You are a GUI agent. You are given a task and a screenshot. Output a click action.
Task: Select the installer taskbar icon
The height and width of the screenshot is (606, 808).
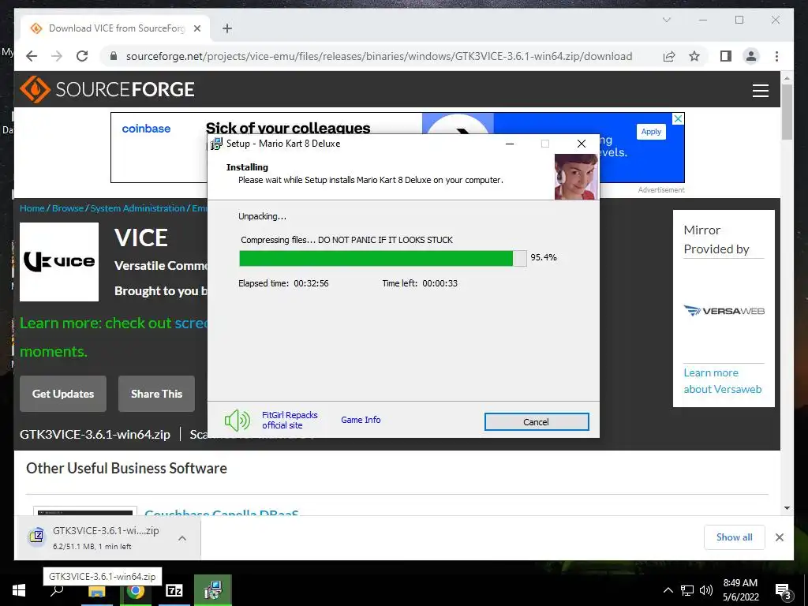coord(213,590)
